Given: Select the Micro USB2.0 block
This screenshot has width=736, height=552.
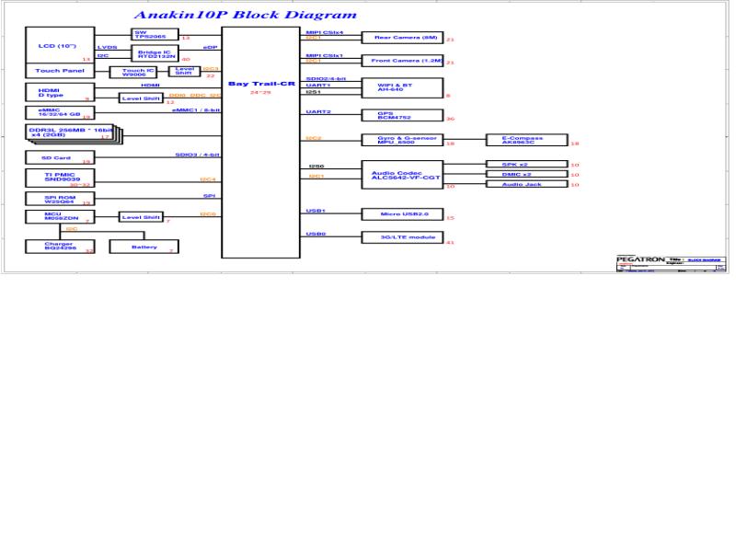Looking at the screenshot, I should (x=402, y=214).
